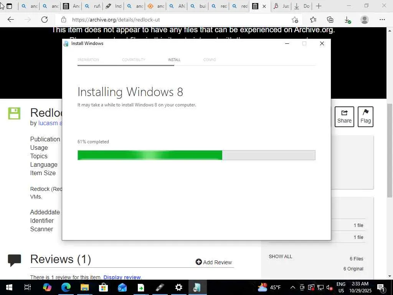This screenshot has height=295, width=393.
Task: Open the Display review link
Action: pos(122,277)
